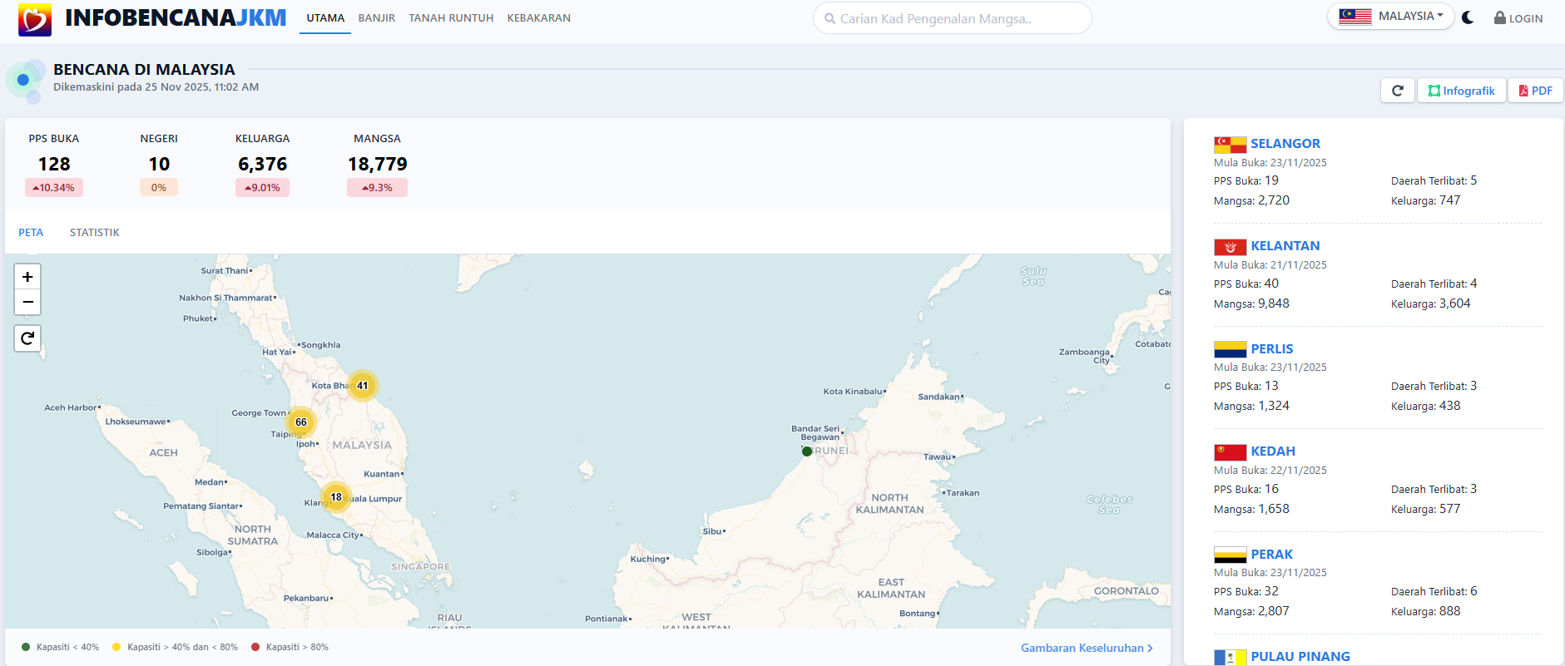The image size is (1565, 666).
Task: Select the green marker near Brunei
Action: coord(807,451)
